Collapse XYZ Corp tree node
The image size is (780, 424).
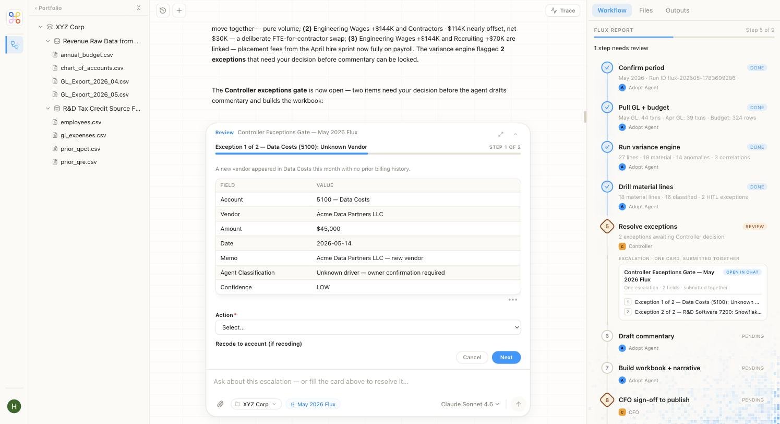(40, 27)
